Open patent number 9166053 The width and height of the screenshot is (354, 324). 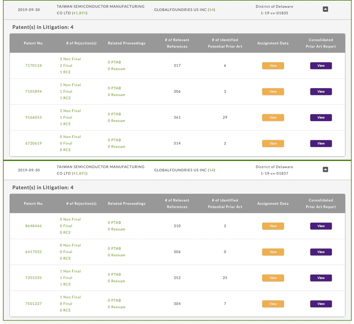[33, 118]
